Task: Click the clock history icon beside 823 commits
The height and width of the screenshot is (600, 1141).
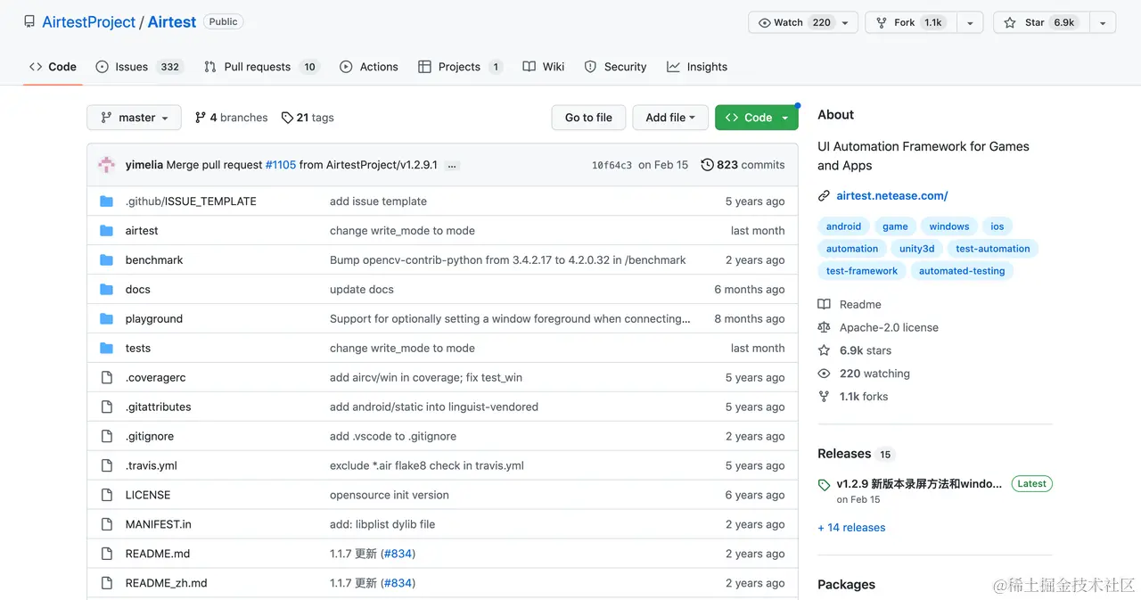Action: (x=708, y=165)
